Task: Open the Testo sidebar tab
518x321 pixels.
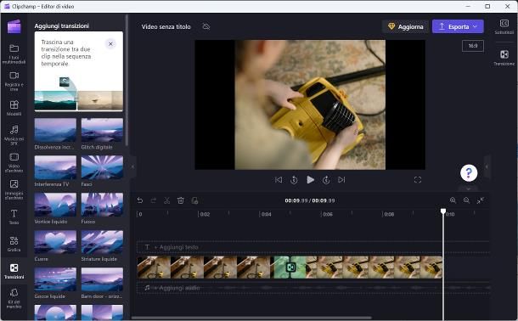Action: 14,217
